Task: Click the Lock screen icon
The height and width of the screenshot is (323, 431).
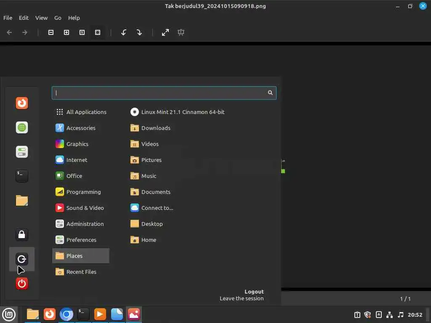Action: [x=22, y=235]
